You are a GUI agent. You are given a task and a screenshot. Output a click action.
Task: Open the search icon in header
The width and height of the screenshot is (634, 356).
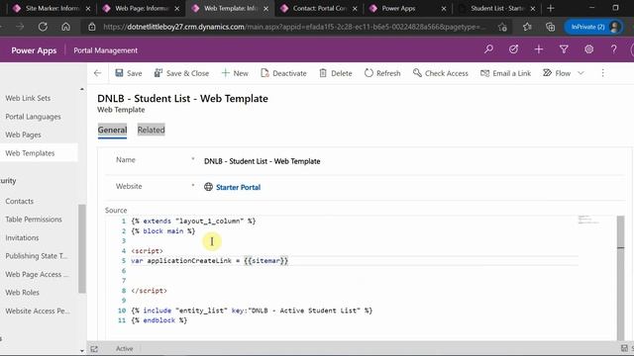point(488,49)
